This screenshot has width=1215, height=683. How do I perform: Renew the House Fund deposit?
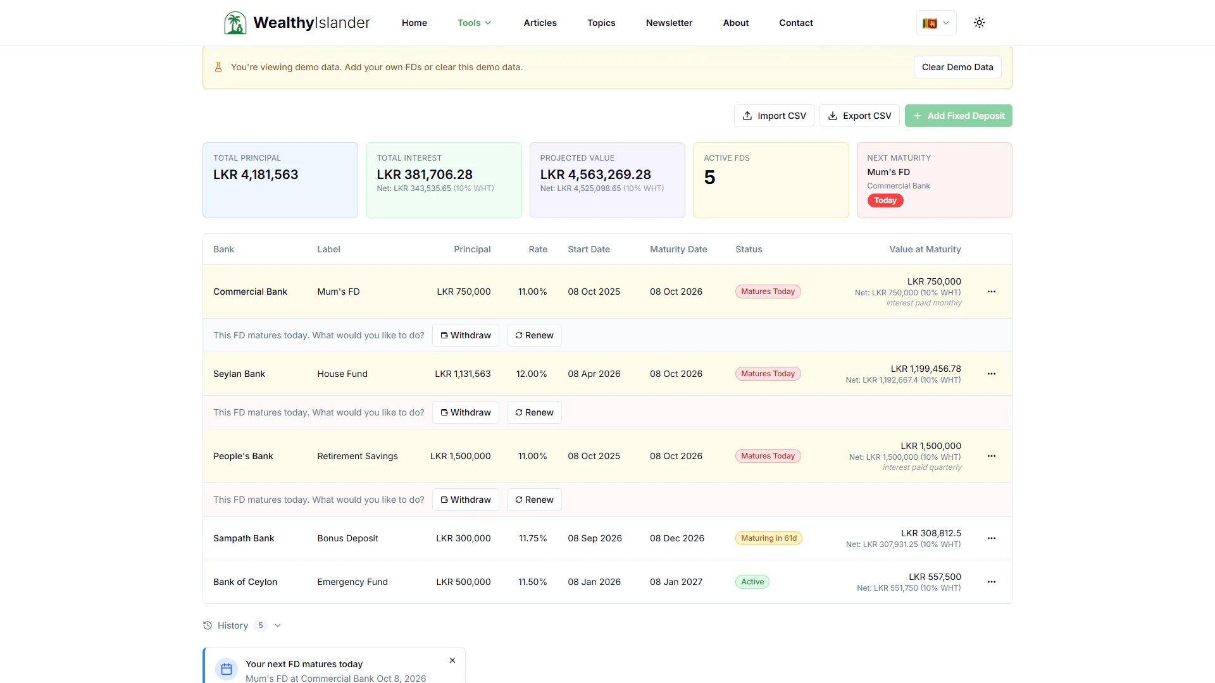point(534,412)
